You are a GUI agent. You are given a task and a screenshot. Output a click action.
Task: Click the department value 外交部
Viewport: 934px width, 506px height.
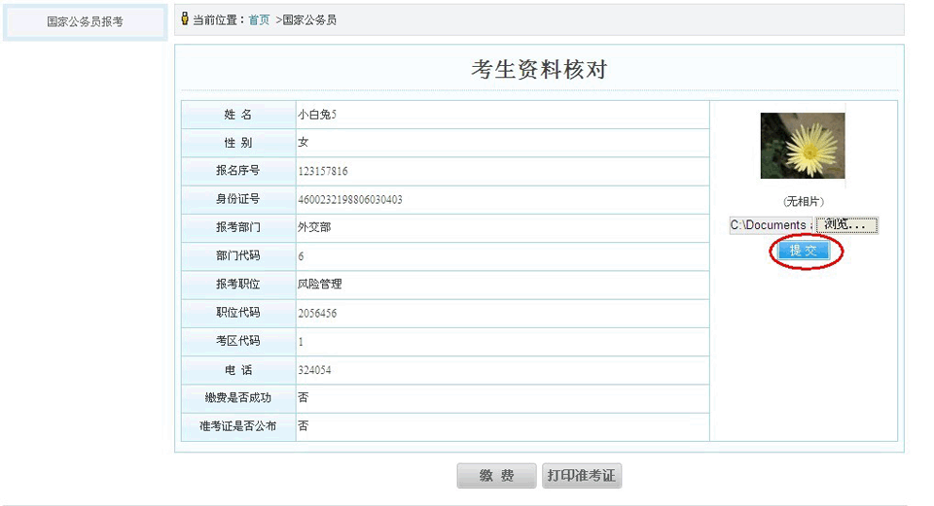pyautogui.click(x=314, y=227)
